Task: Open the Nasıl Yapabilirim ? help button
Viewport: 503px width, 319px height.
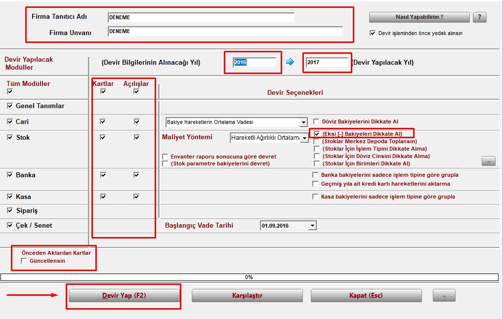Action: (419, 17)
